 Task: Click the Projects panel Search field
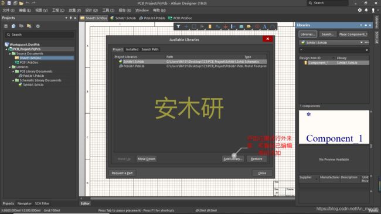(x=39, y=35)
